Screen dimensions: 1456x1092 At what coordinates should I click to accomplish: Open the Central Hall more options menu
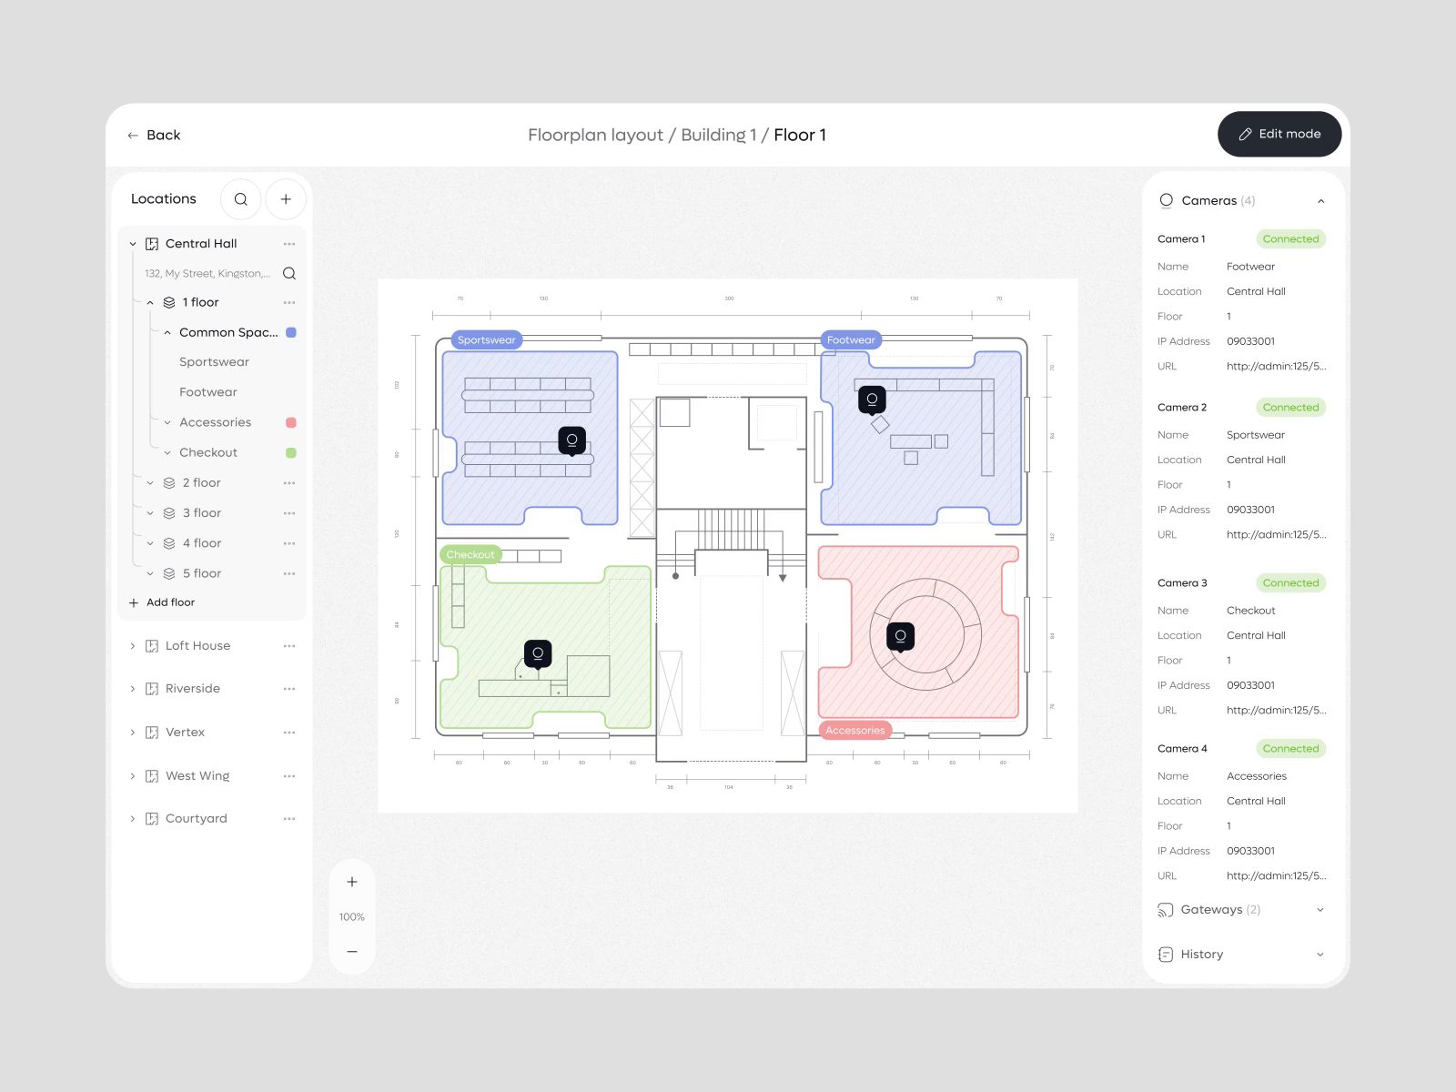pos(289,244)
